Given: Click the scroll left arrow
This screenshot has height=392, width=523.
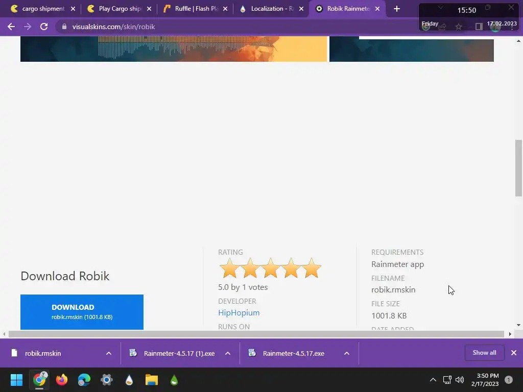Looking at the screenshot, I should (x=4, y=334).
